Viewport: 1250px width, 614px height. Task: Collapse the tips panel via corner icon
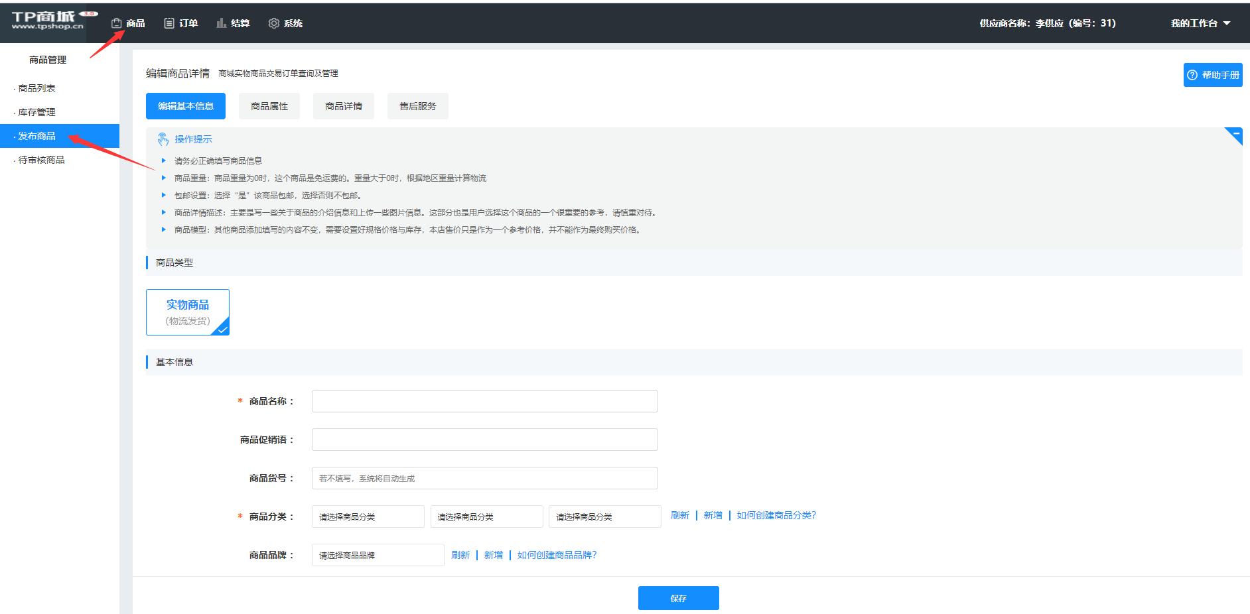click(1235, 134)
